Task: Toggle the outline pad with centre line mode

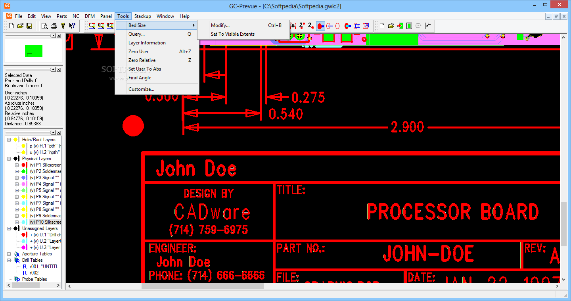Action: 339,26
